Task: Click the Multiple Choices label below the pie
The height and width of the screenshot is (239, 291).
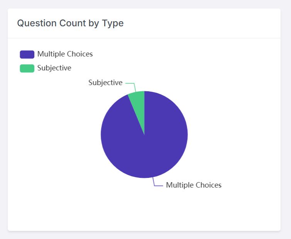Action: point(193,185)
